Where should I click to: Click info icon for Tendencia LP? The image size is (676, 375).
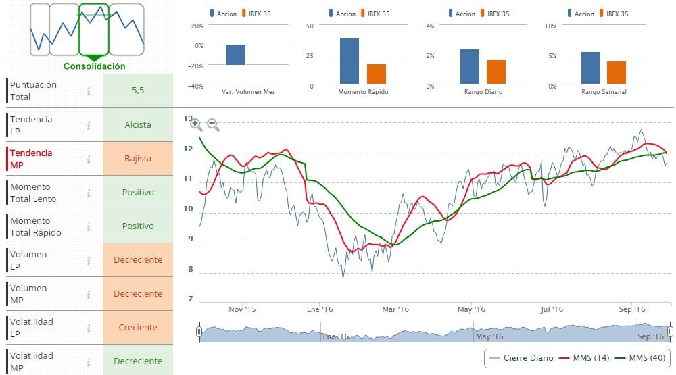point(88,125)
